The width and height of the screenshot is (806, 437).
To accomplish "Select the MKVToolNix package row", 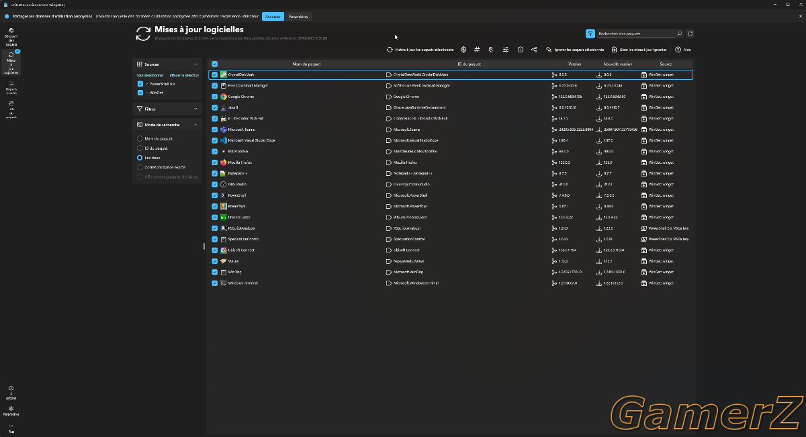I will (451, 151).
